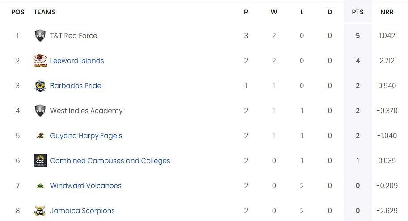
Task: Click the Jamaica Scorpions team logo
Action: [40, 211]
